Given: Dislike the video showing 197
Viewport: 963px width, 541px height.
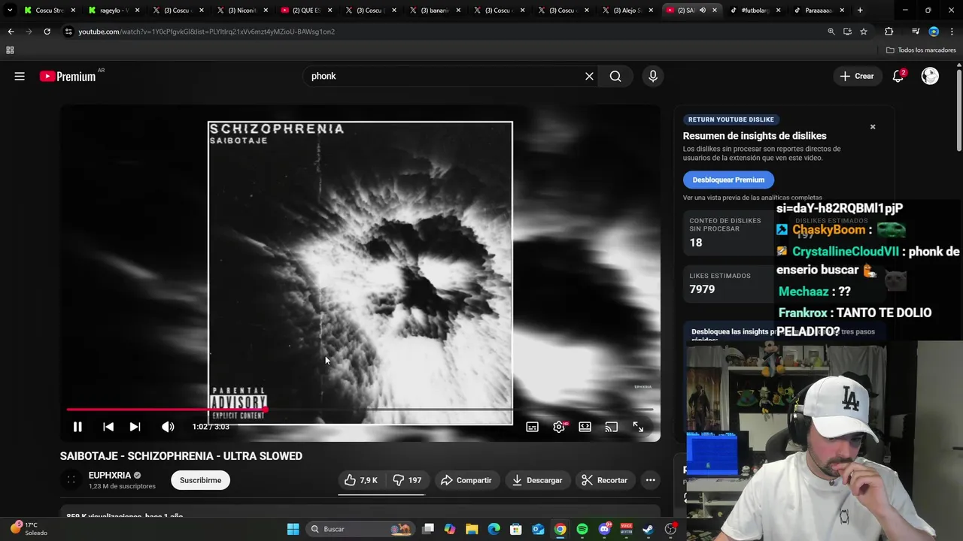Looking at the screenshot, I should point(408,480).
